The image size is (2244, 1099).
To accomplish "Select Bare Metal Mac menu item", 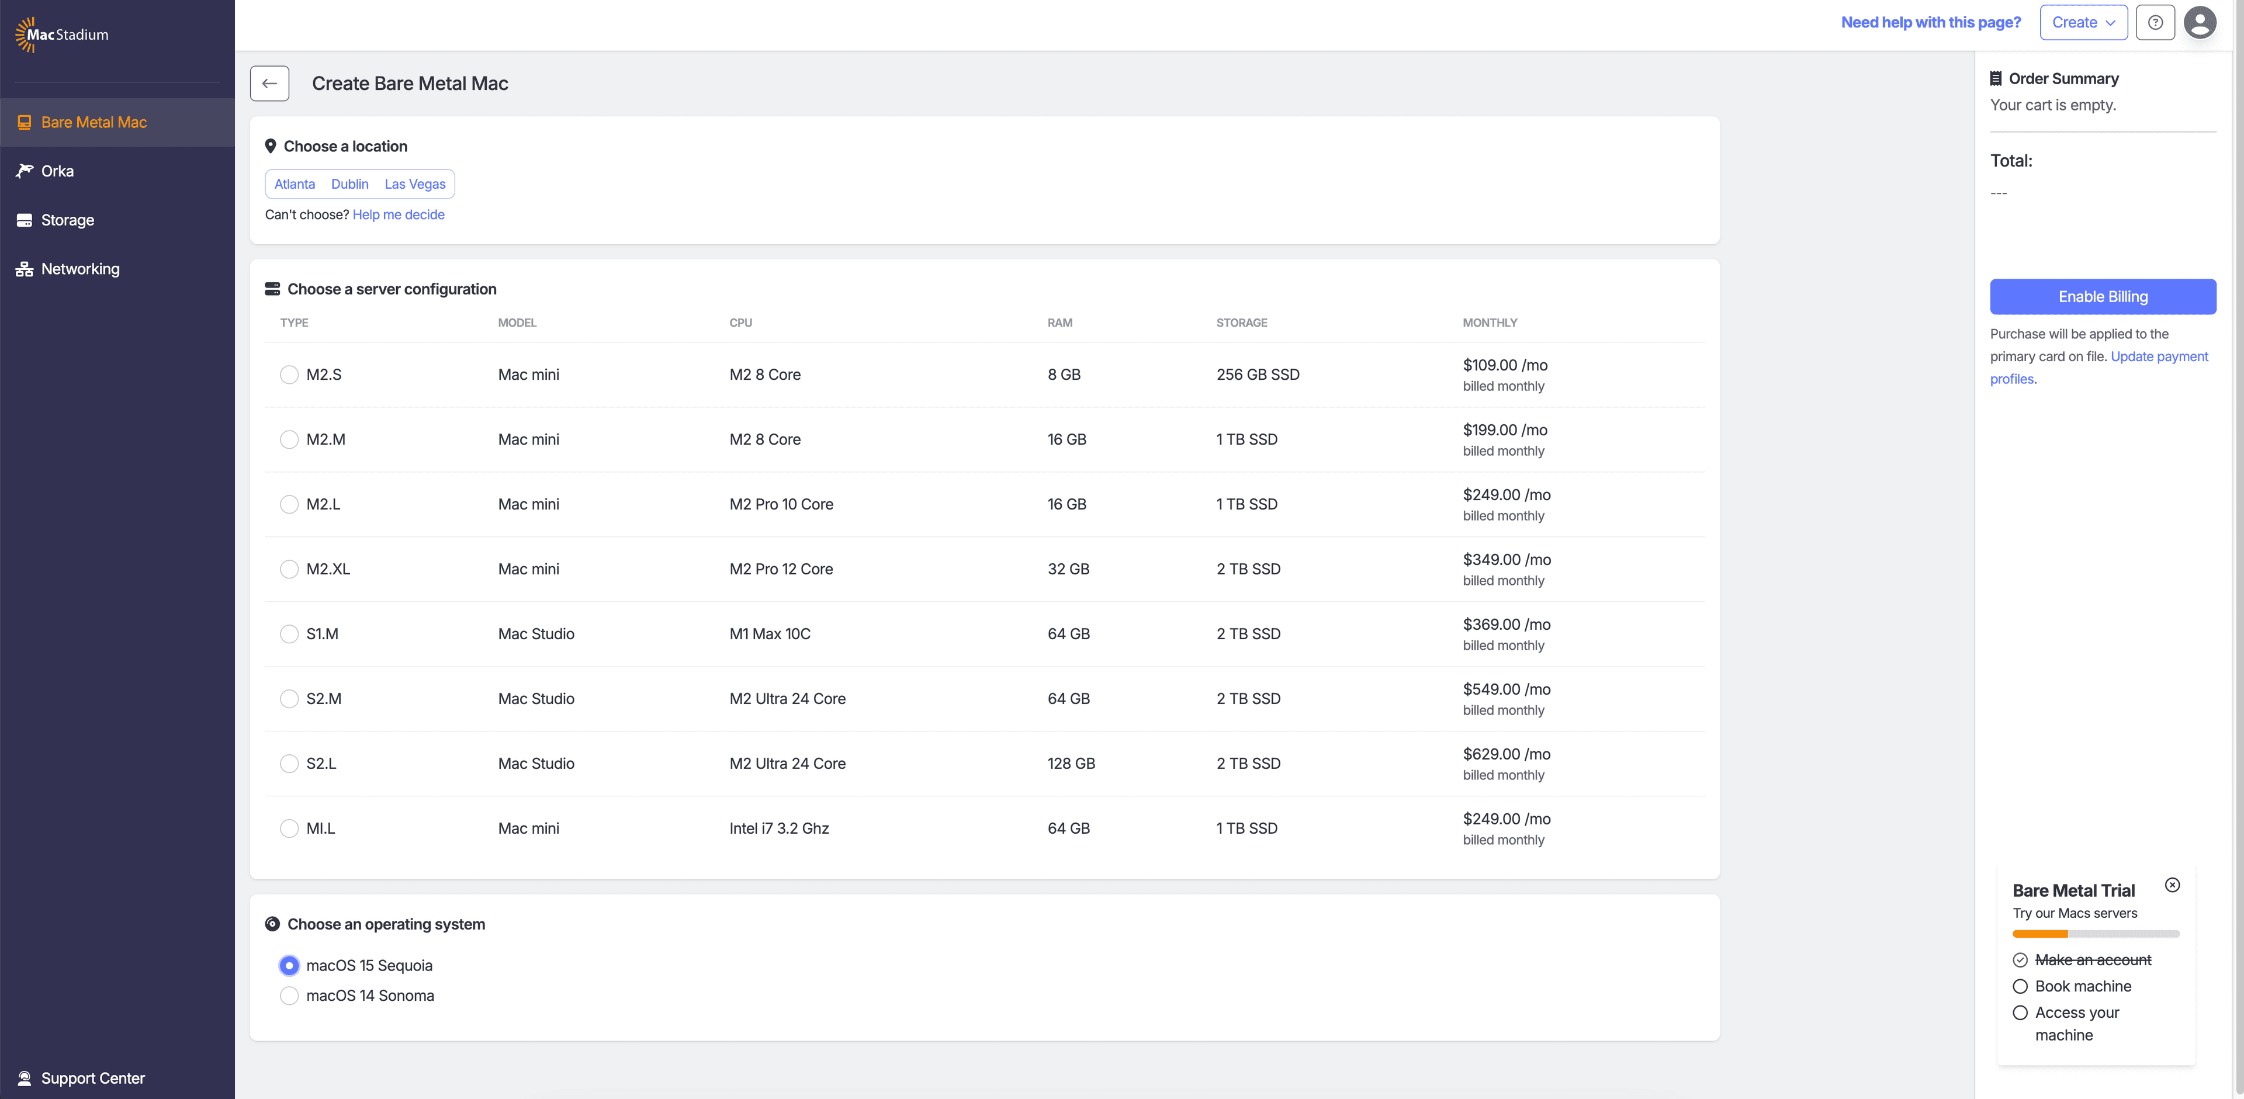I will [94, 123].
